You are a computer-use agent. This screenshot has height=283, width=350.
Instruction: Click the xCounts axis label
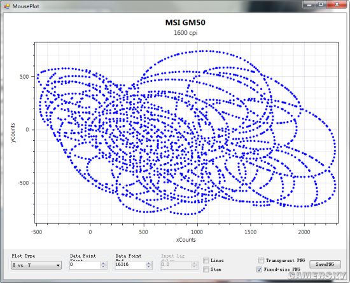coord(186,240)
